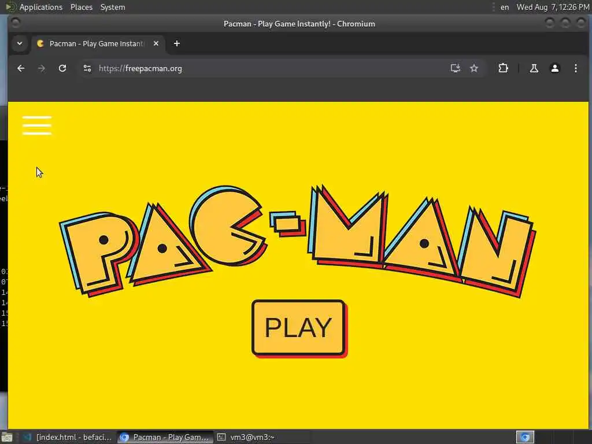Viewport: 592px width, 444px height.
Task: Click the install app icon in address bar
Action: (x=456, y=68)
